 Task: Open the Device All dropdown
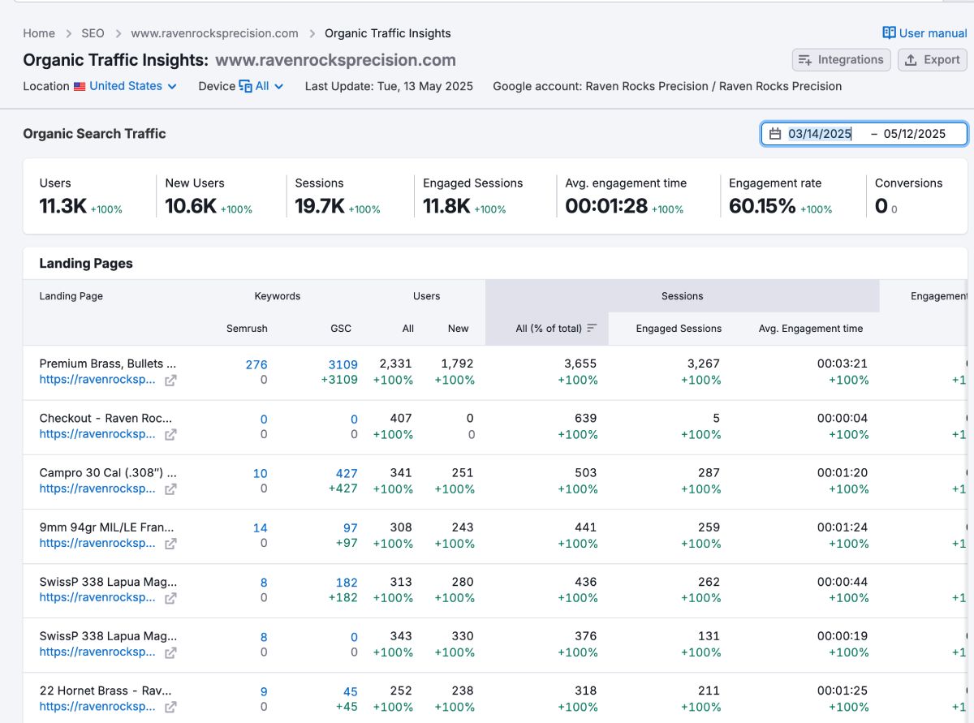click(261, 86)
